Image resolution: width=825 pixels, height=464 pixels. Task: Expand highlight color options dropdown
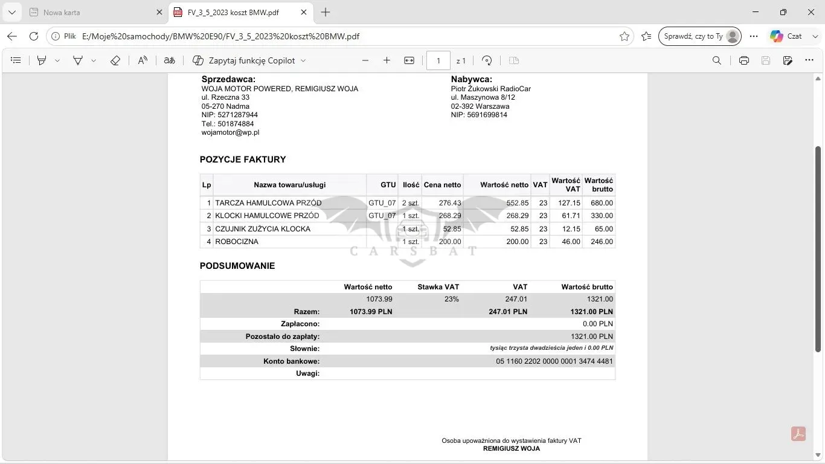point(57,60)
